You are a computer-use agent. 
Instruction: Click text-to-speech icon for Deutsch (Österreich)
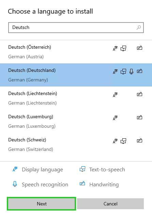[x=123, y=48]
